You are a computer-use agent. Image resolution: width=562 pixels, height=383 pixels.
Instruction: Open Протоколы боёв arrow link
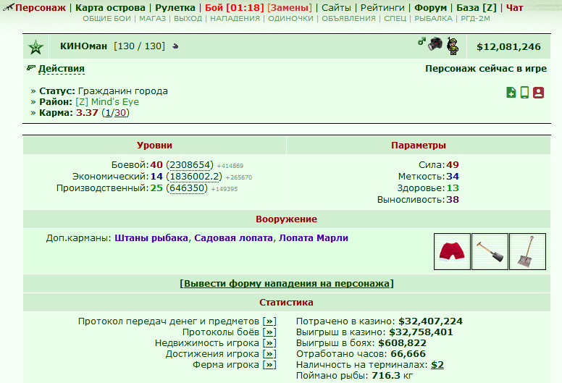[269, 332]
